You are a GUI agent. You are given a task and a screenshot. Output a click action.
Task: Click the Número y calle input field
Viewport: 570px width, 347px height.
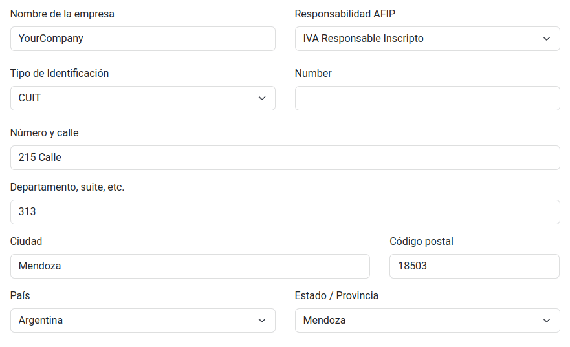tap(285, 158)
